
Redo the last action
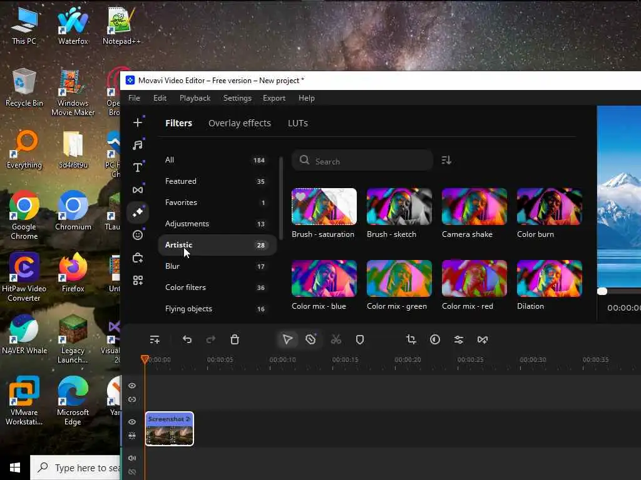click(211, 339)
